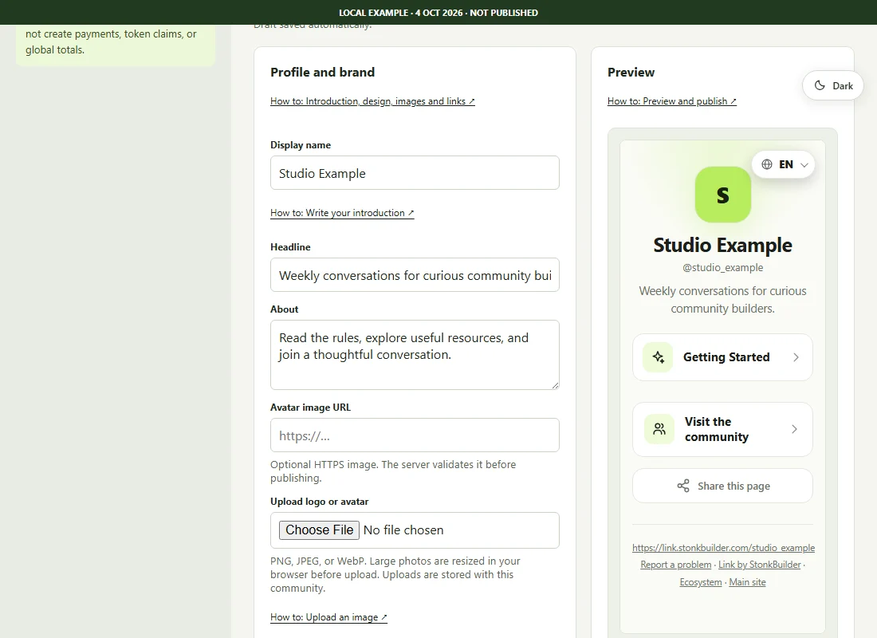877x638 pixels.
Task: Click the Share this page button
Action: pyautogui.click(x=722, y=486)
